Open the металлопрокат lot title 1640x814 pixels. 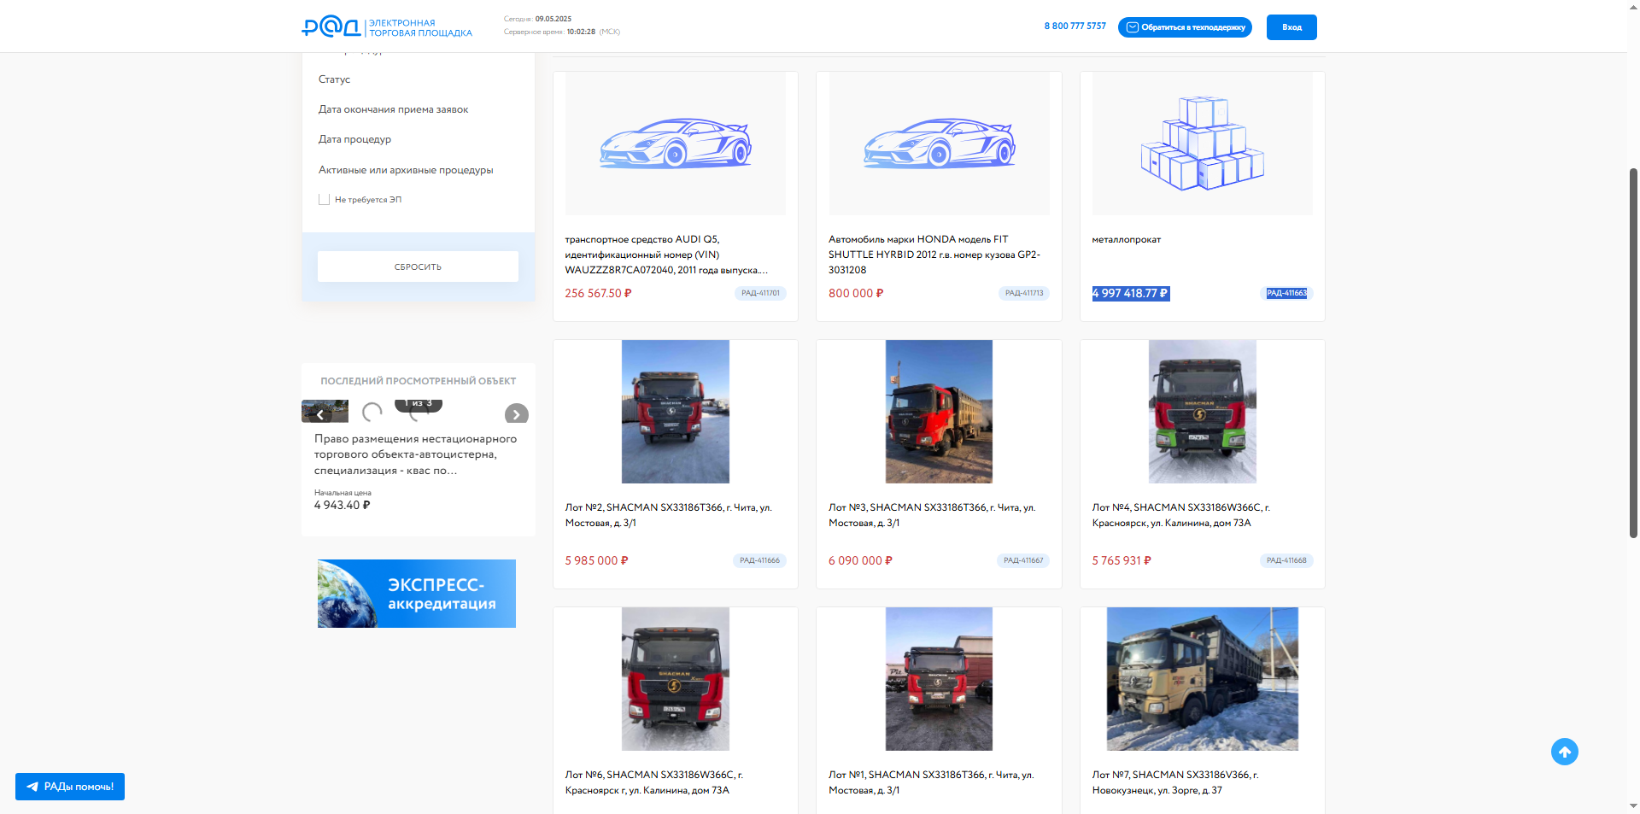pyautogui.click(x=1126, y=240)
